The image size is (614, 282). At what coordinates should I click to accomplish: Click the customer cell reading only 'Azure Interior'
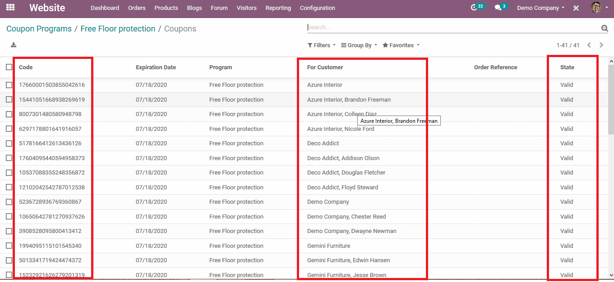pos(324,85)
